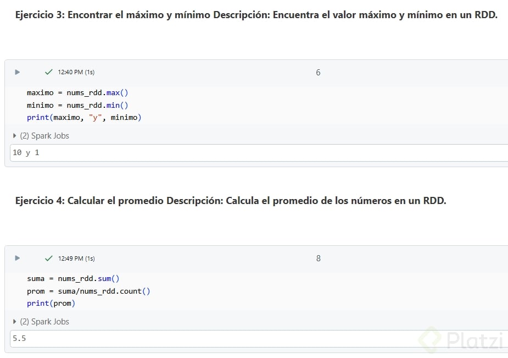Click the green checkmark beside 12:49 PM
The image size is (508, 358).
pos(49,258)
